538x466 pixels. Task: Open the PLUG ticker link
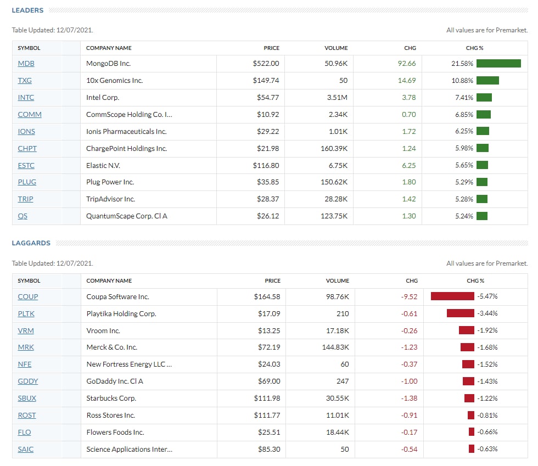[x=26, y=182]
